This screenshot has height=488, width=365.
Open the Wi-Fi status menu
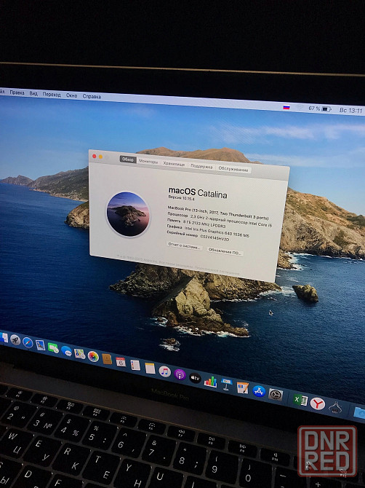coord(300,108)
